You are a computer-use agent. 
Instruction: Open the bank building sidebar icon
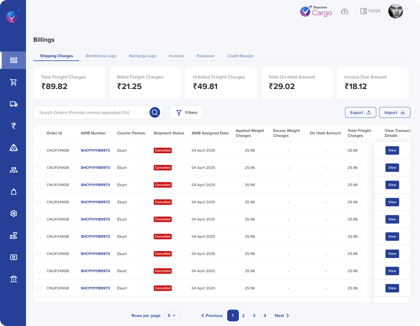tap(13, 279)
